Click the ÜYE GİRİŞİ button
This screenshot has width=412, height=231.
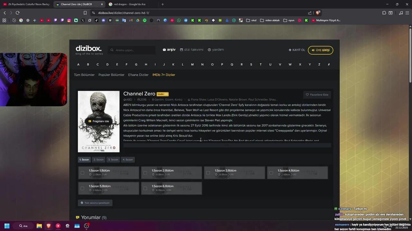(x=321, y=50)
